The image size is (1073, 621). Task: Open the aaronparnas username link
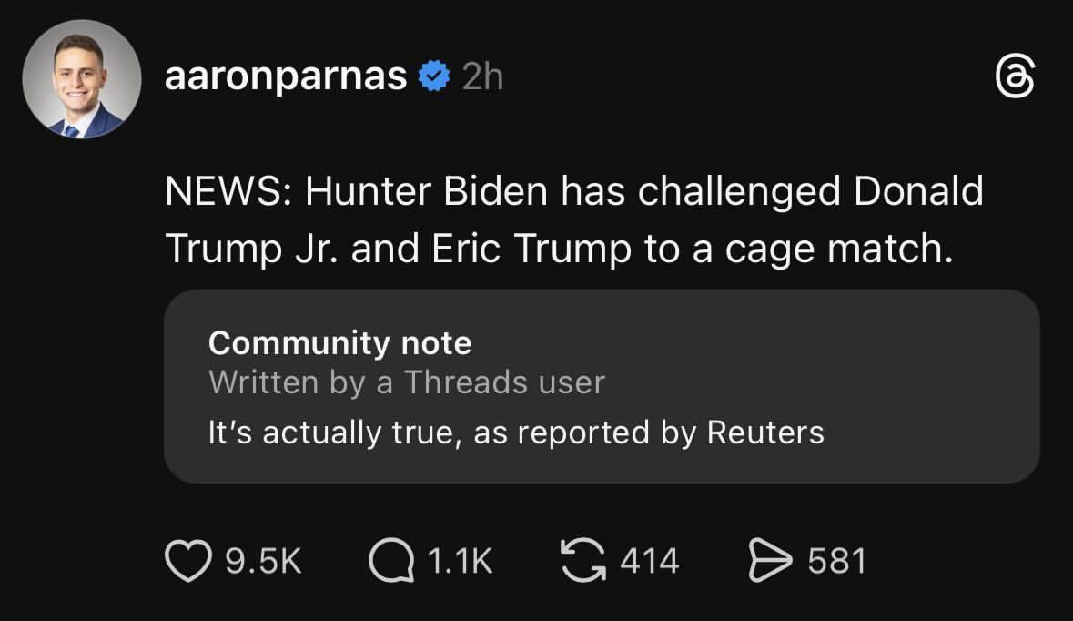point(285,78)
